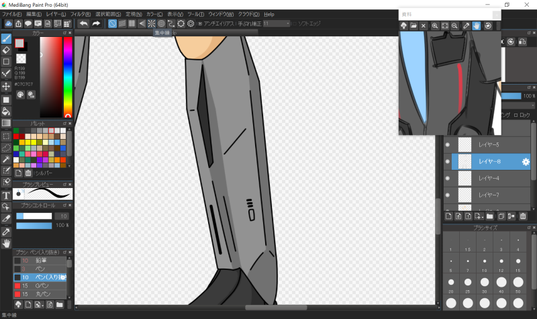Select the Gペン brush

[40, 285]
